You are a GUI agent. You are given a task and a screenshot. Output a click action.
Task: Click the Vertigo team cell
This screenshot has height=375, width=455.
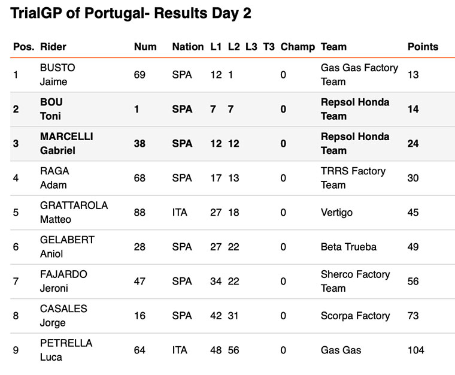click(336, 213)
